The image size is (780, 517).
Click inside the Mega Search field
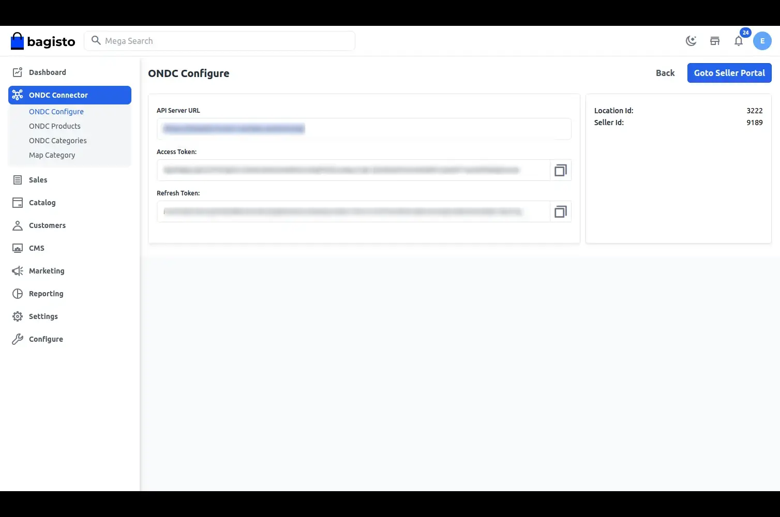[220, 40]
